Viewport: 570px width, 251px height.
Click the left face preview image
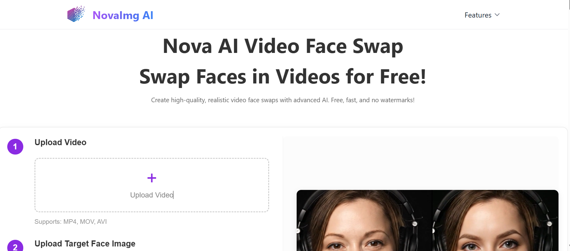coord(364,220)
